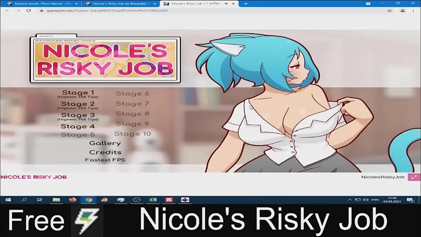This screenshot has height=237, width=421.
Task: Open browser profile avatar menu
Action: 402,11
